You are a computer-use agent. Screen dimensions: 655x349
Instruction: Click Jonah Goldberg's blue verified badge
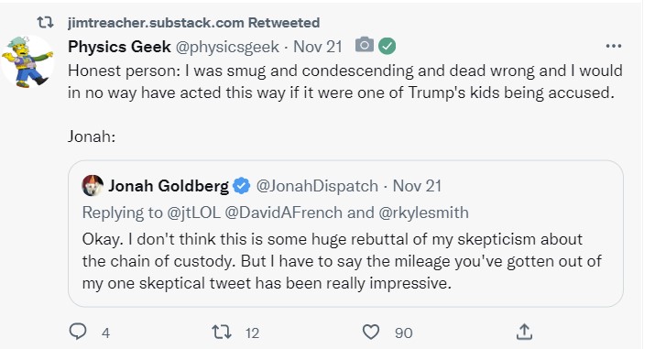point(242,186)
